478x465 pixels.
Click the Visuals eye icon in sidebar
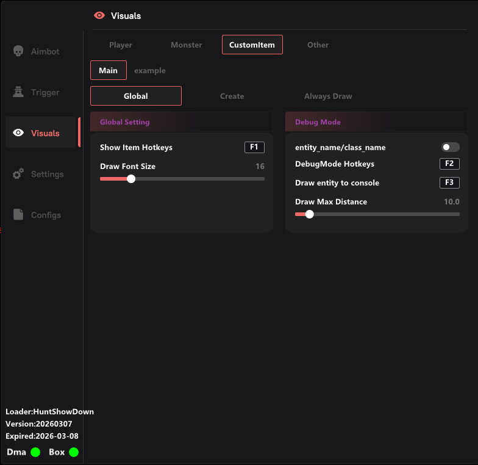pos(18,133)
